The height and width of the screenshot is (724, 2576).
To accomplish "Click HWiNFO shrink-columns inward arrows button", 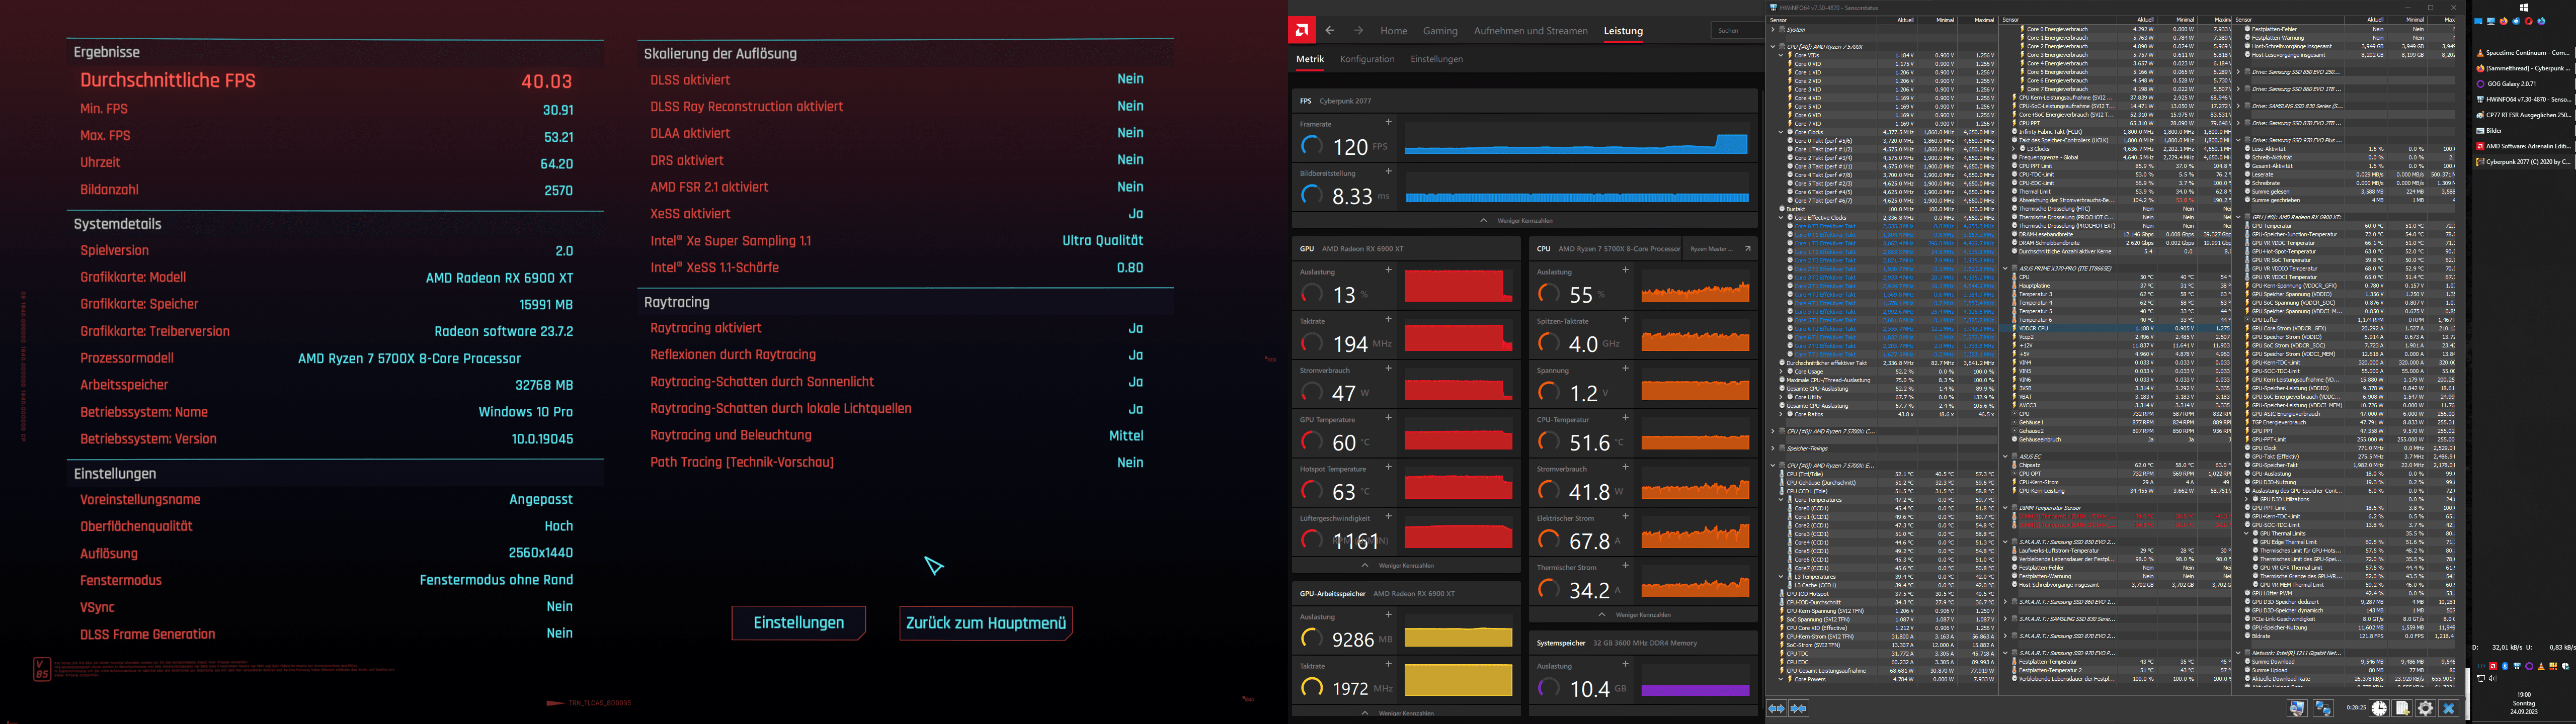I will [x=1798, y=708].
